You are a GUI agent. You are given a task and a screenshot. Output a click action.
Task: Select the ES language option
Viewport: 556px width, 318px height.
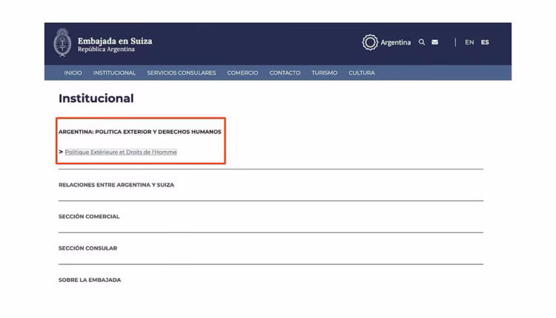pyautogui.click(x=485, y=42)
